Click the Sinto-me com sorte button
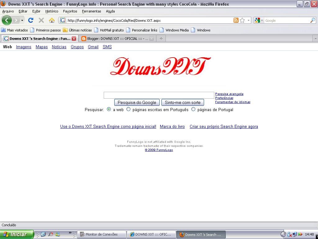 pos(183,102)
